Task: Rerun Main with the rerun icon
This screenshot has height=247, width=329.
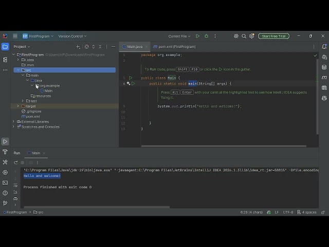Action: tap(16, 163)
